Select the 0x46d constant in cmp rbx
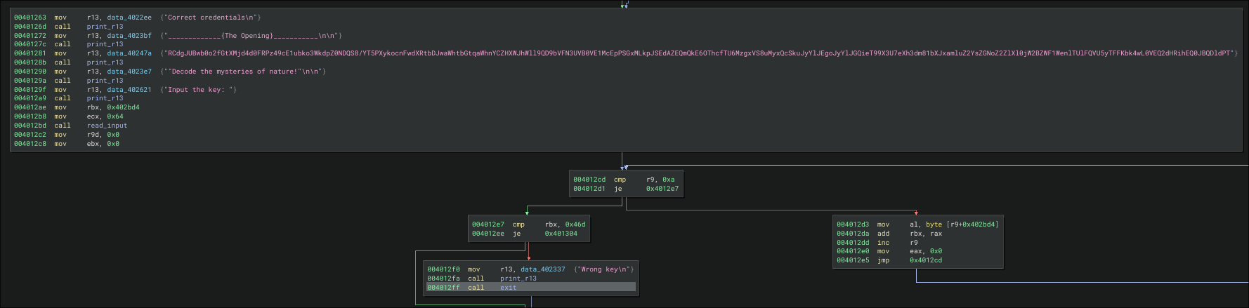The height and width of the screenshot is (308, 1249). [x=575, y=225]
